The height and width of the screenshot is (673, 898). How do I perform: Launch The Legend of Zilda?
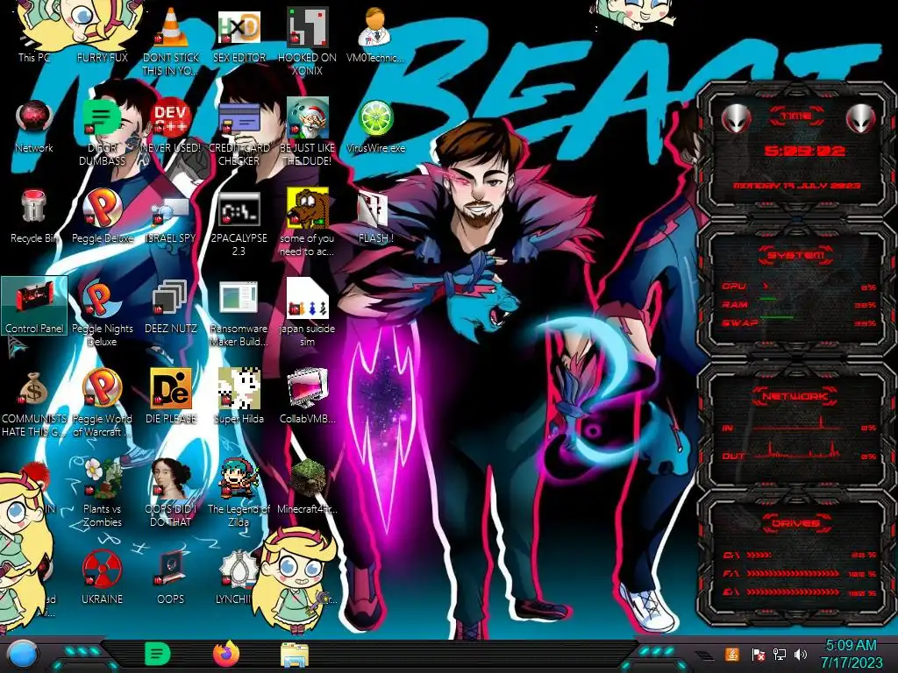[239, 492]
